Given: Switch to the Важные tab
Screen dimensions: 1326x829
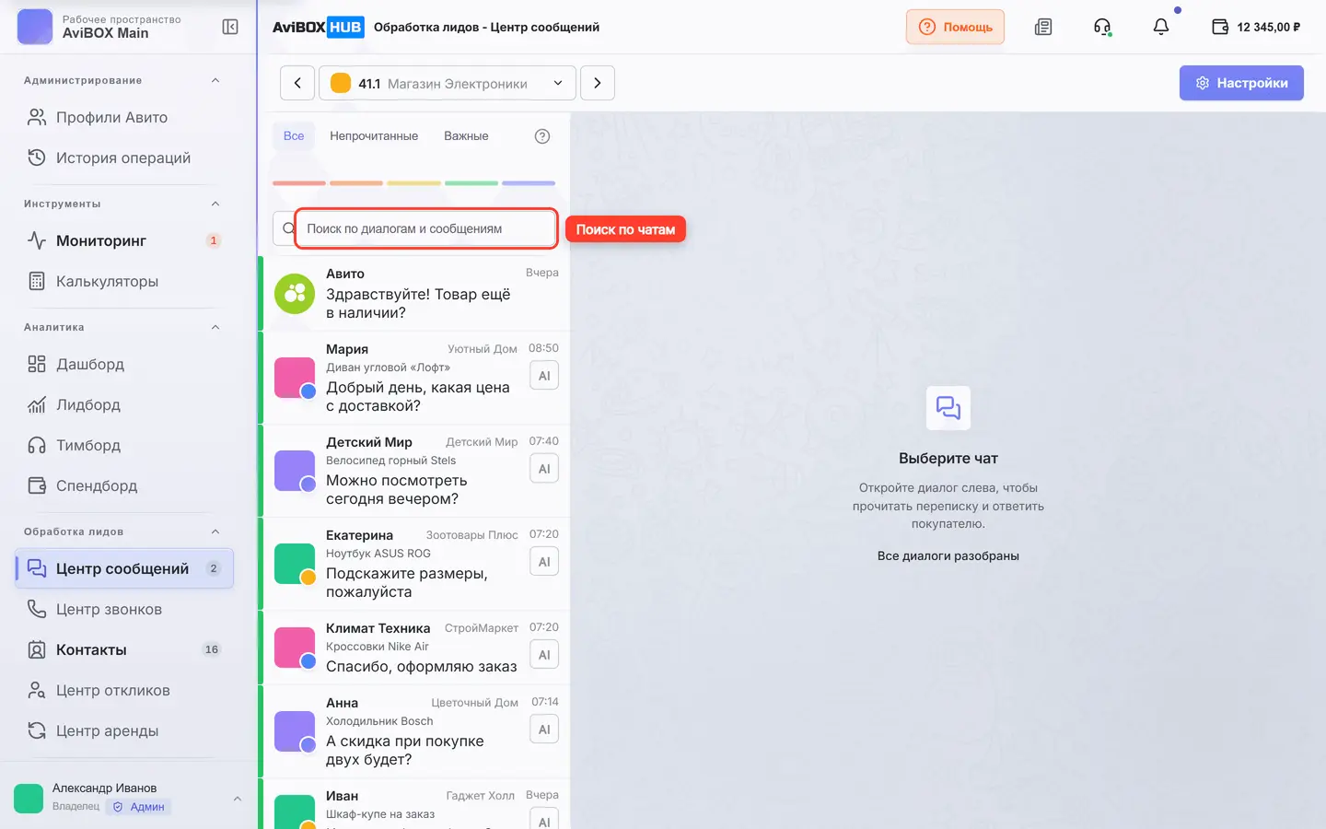Looking at the screenshot, I should tap(466, 136).
